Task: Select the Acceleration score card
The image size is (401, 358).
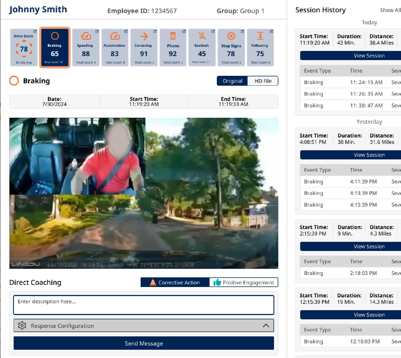Action: click(x=115, y=47)
